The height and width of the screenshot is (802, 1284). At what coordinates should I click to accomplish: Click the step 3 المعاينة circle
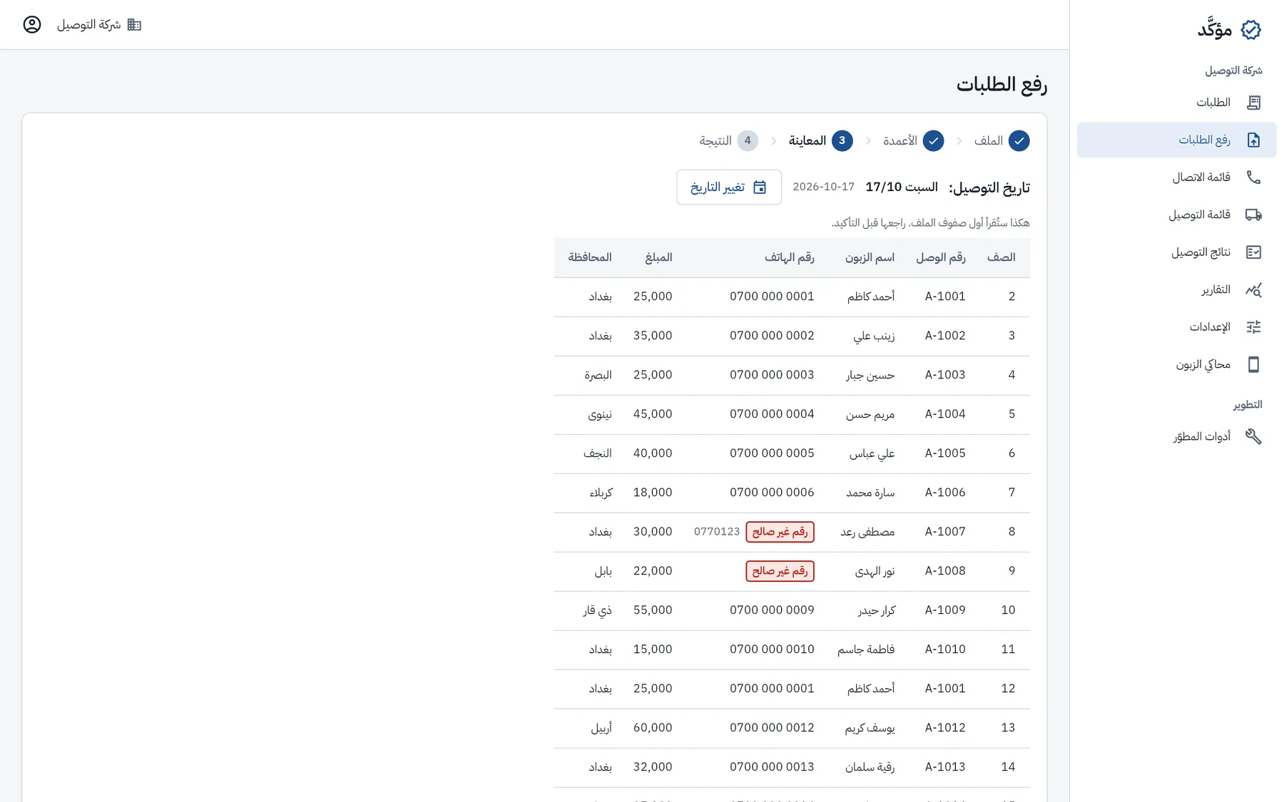tap(842, 141)
